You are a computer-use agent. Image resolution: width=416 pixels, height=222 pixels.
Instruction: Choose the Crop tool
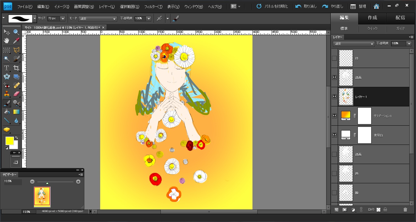(16, 68)
